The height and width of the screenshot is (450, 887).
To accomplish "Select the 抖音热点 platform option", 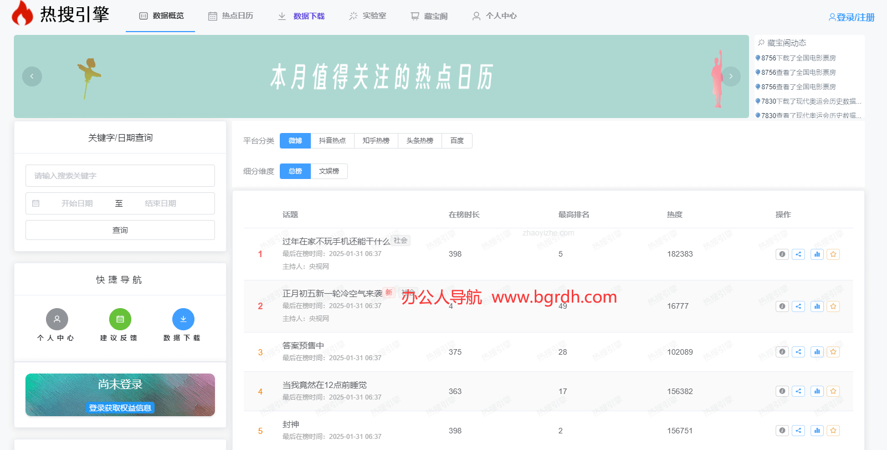I will point(332,141).
